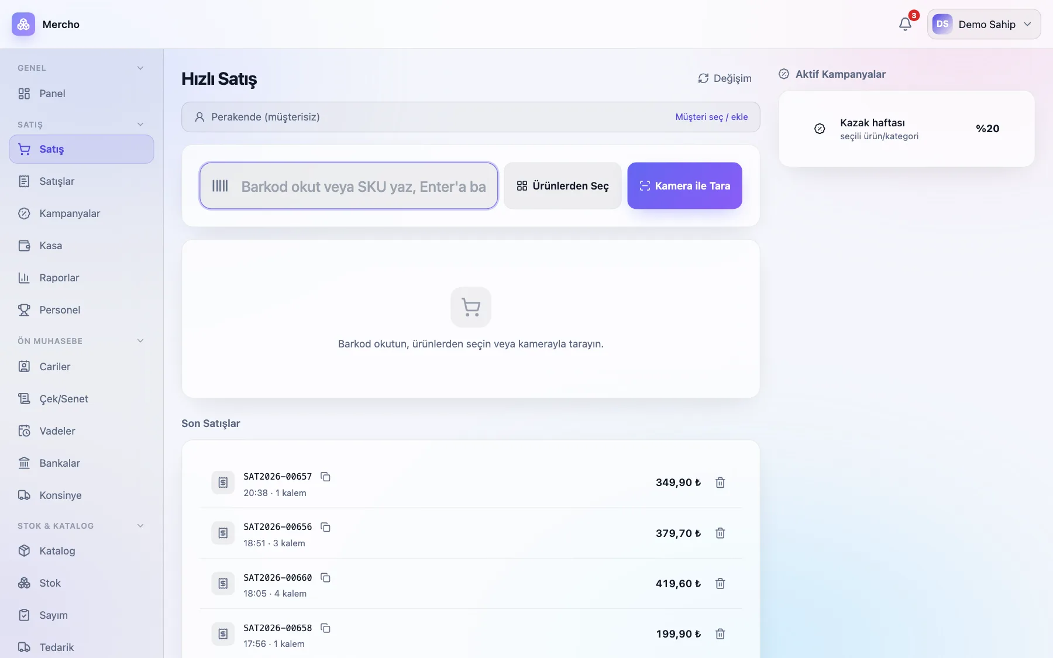Copy sale number SAT2026-00656
The width and height of the screenshot is (1053, 658).
(326, 528)
